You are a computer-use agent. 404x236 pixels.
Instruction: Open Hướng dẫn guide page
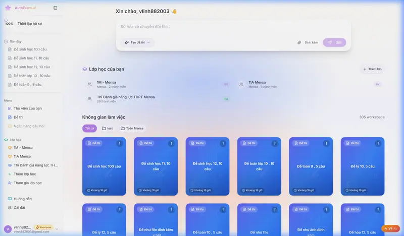22,199
